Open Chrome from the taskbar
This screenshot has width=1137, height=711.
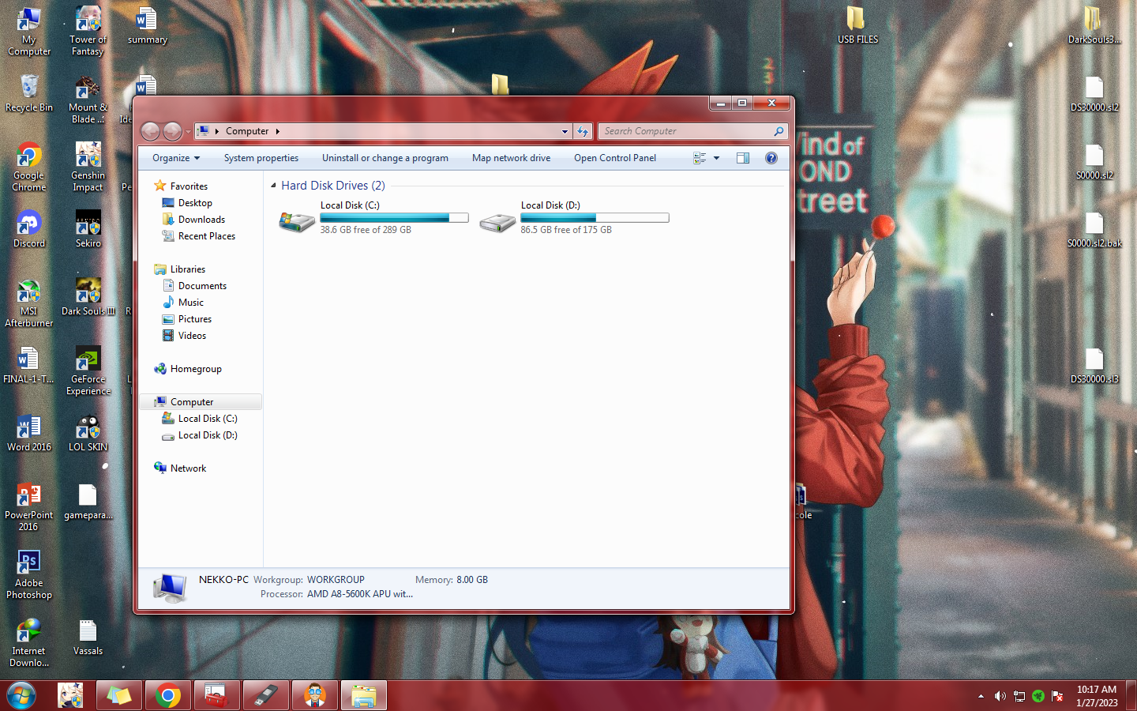pyautogui.click(x=168, y=696)
